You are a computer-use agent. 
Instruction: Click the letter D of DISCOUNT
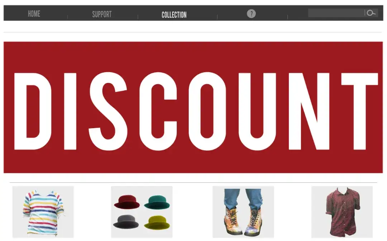click(x=33, y=111)
